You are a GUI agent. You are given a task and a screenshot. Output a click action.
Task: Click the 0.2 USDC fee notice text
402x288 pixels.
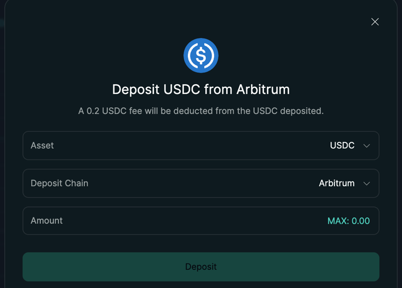pos(201,111)
